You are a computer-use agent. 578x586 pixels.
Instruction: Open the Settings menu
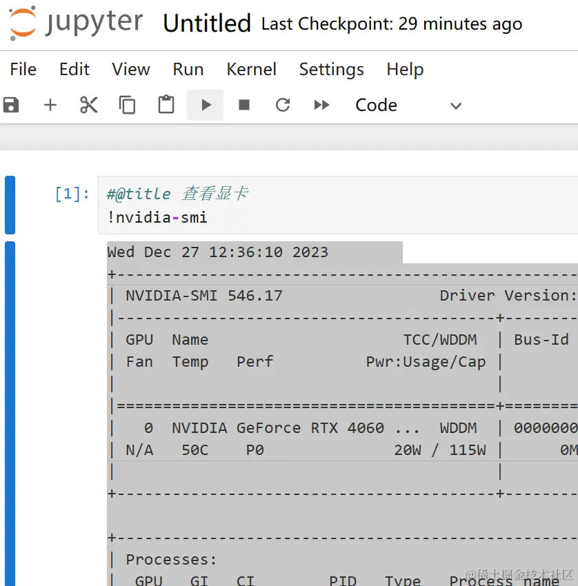coord(332,70)
